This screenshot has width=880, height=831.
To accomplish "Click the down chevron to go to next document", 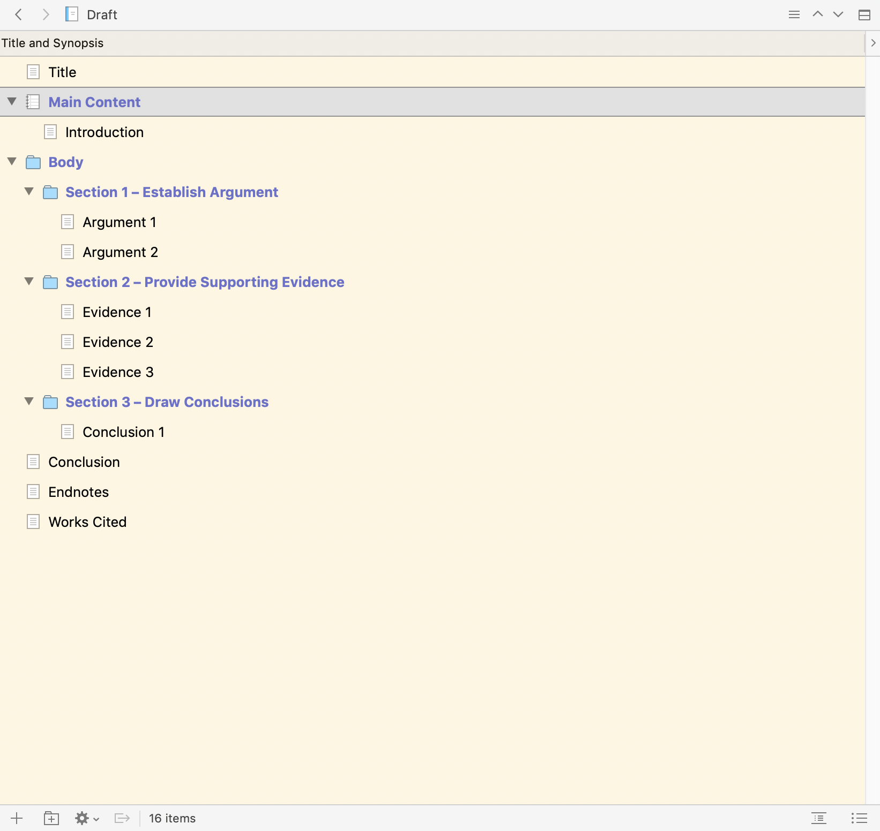I will 837,14.
